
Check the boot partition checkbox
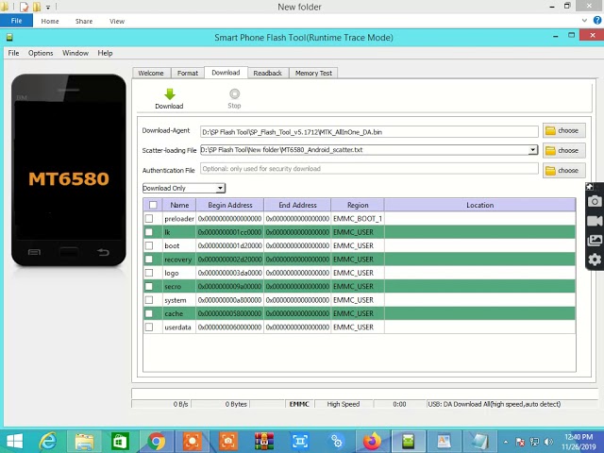pyautogui.click(x=149, y=245)
